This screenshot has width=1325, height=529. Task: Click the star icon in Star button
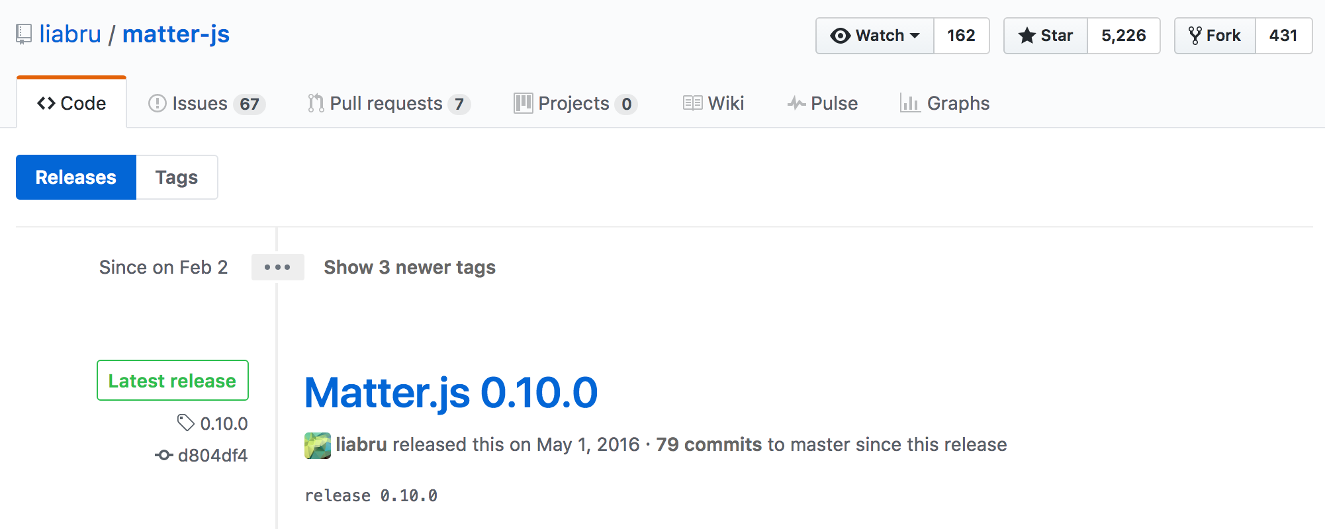click(x=1027, y=36)
